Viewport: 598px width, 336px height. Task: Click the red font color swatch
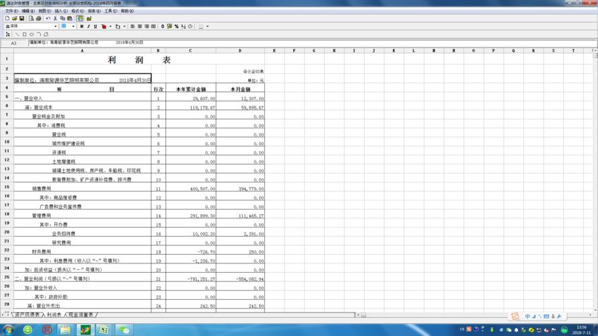coord(104,27)
